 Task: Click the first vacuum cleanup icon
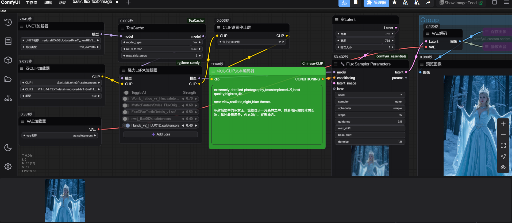[406, 3]
